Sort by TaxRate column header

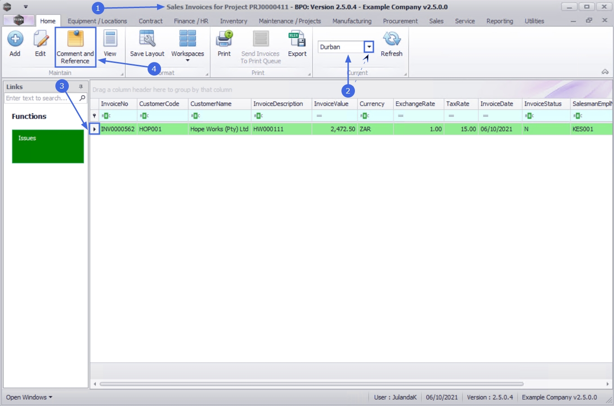click(x=461, y=104)
